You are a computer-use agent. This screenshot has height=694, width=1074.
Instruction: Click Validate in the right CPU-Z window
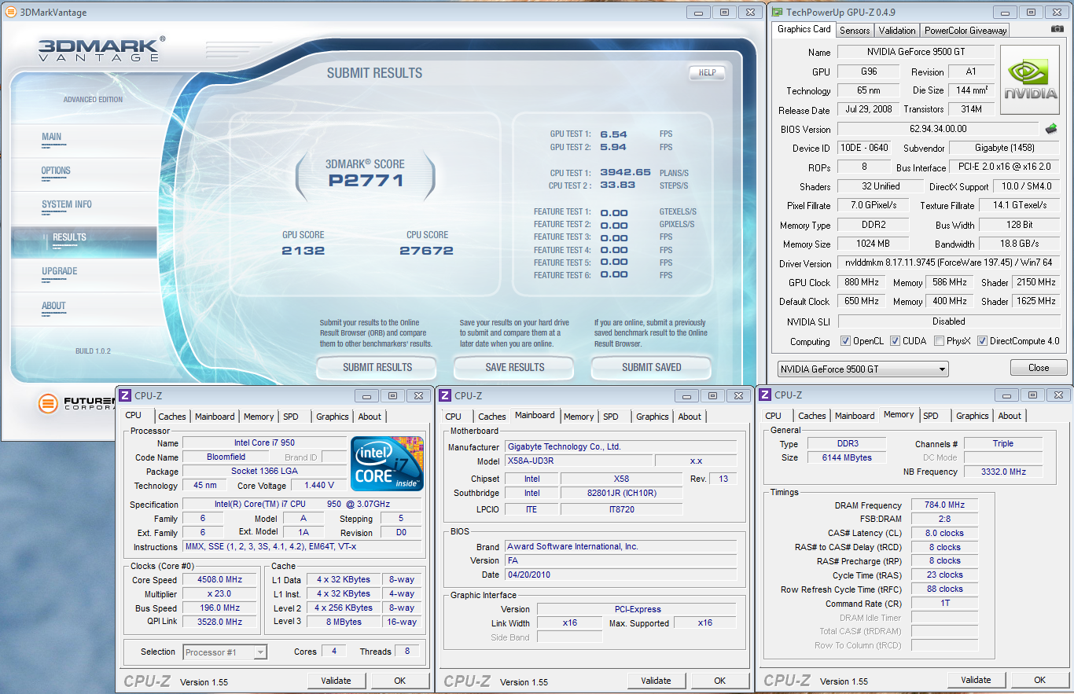(x=976, y=680)
